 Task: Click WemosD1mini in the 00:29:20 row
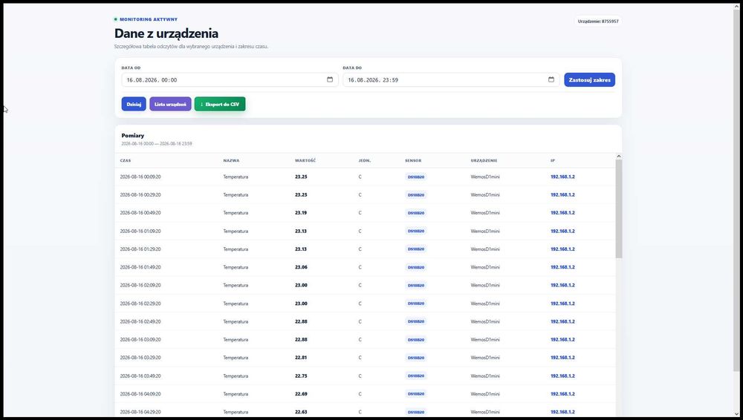[x=484, y=194]
